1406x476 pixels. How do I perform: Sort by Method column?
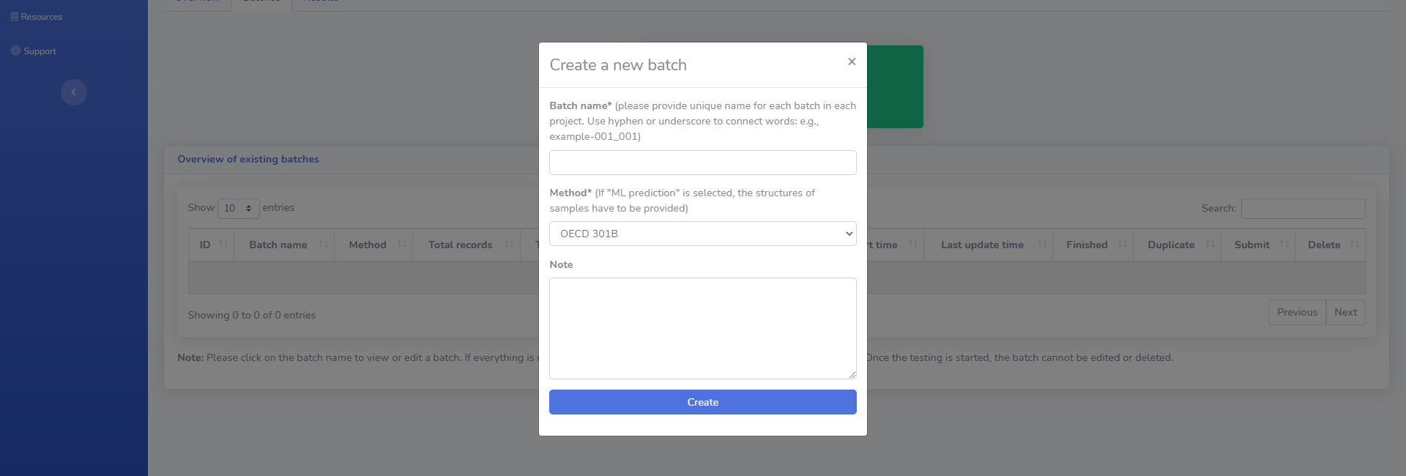click(373, 245)
